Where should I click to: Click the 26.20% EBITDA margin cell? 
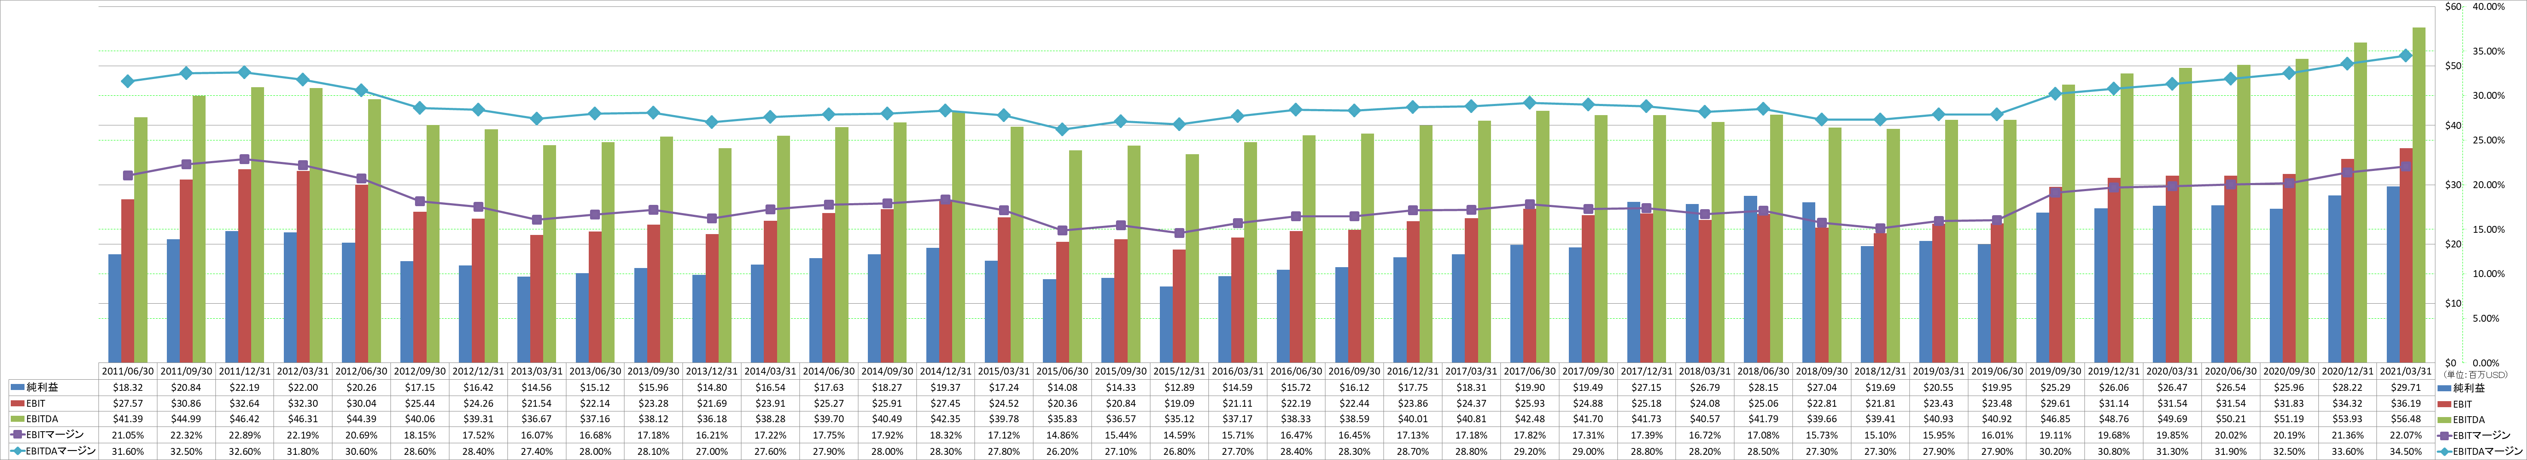click(x=1062, y=450)
